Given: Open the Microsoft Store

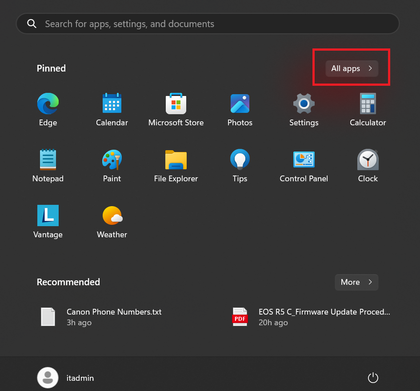Looking at the screenshot, I should pyautogui.click(x=176, y=109).
